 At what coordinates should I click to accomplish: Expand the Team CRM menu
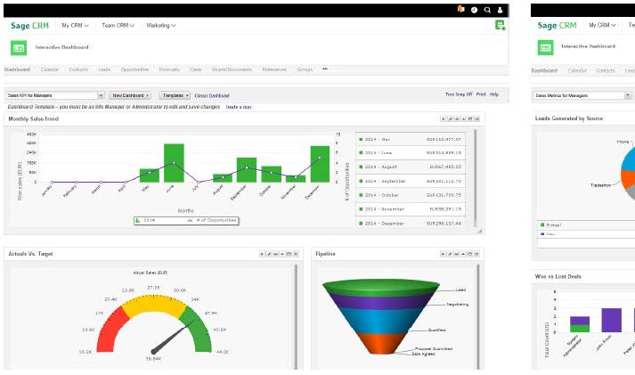118,26
